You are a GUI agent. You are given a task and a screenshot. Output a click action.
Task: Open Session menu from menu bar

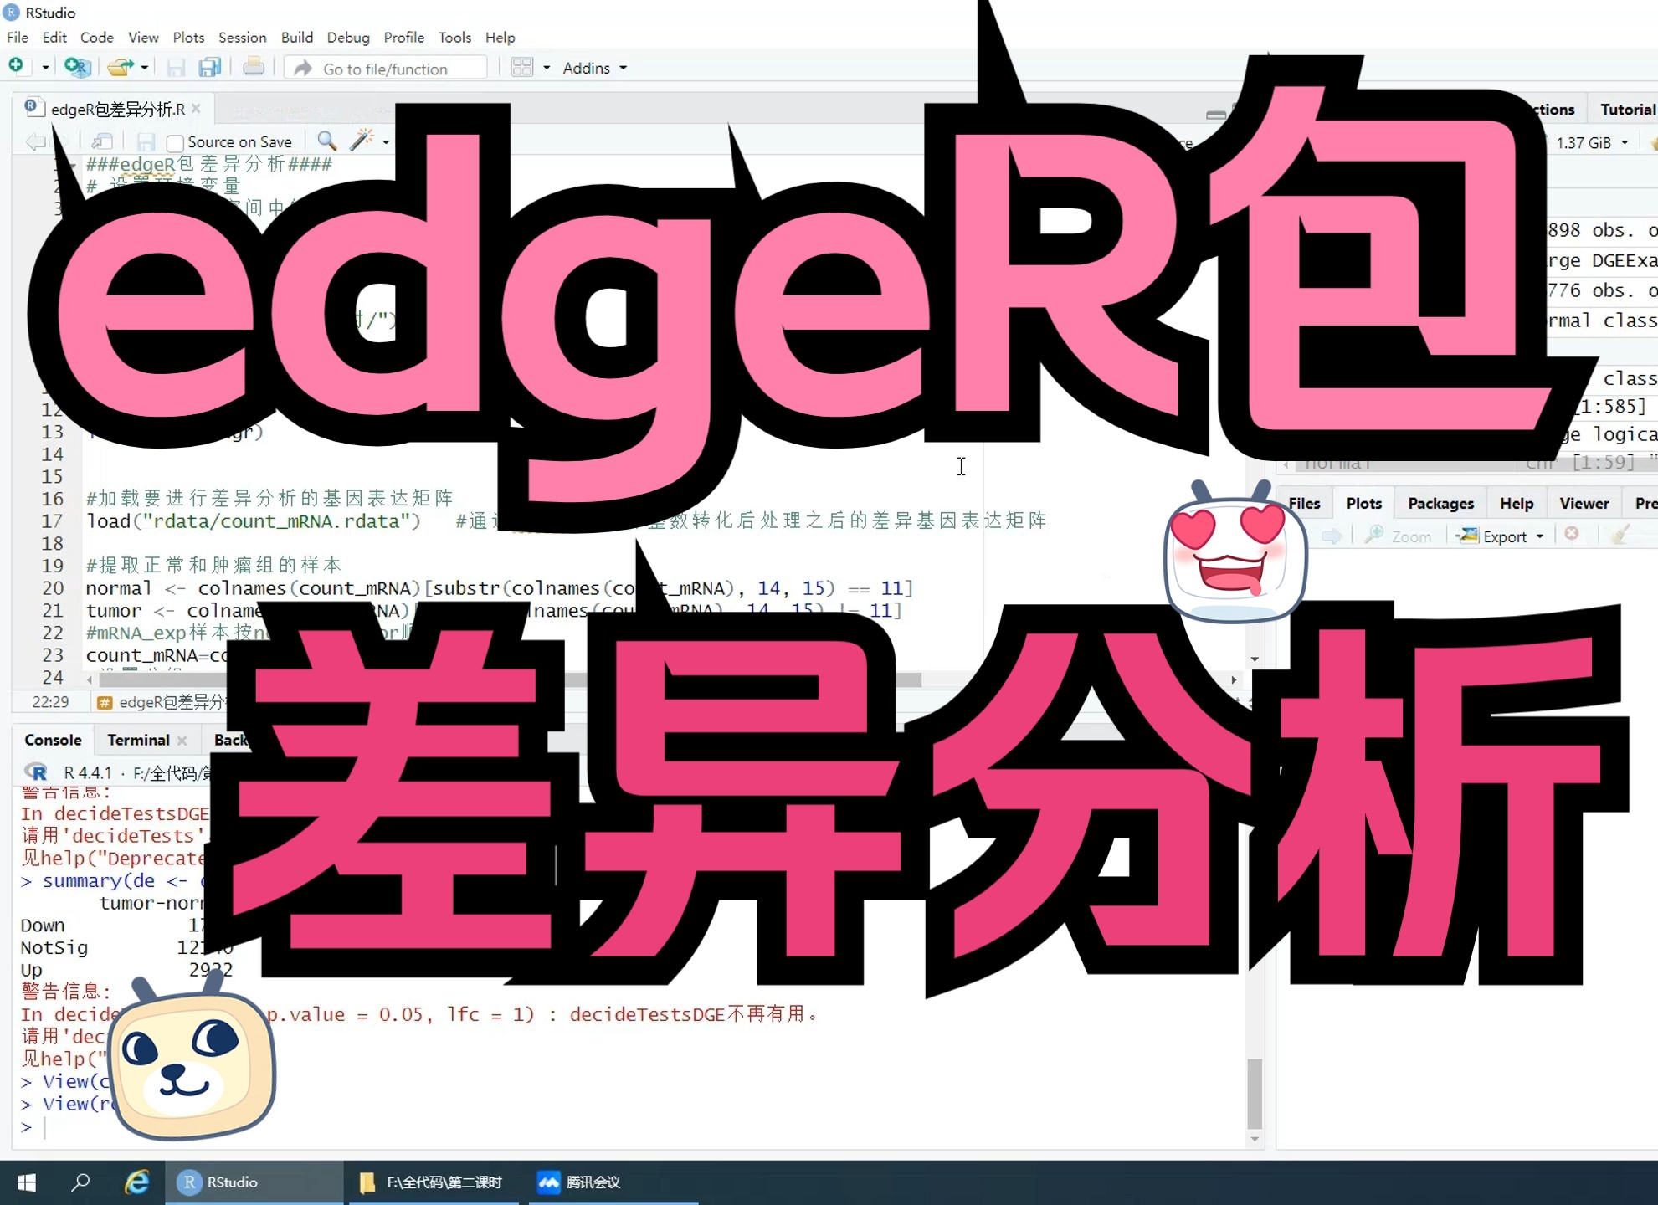point(242,38)
